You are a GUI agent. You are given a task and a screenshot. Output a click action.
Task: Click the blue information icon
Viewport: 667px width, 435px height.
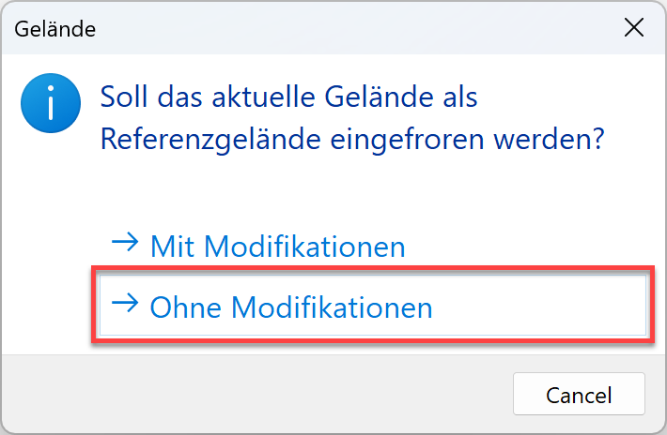pos(45,105)
